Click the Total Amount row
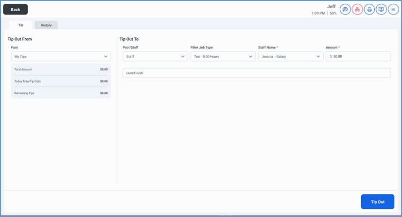The image size is (402, 217). coord(61,70)
